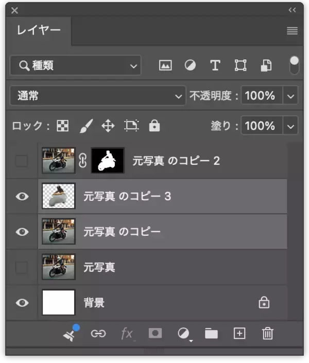The height and width of the screenshot is (363, 309).
Task: Filter layers by type (text) layers
Action: (215, 65)
